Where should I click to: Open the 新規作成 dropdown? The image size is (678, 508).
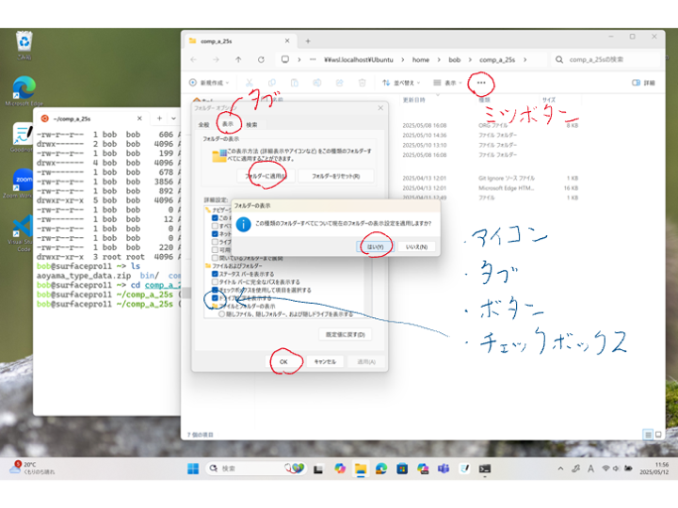coord(209,83)
